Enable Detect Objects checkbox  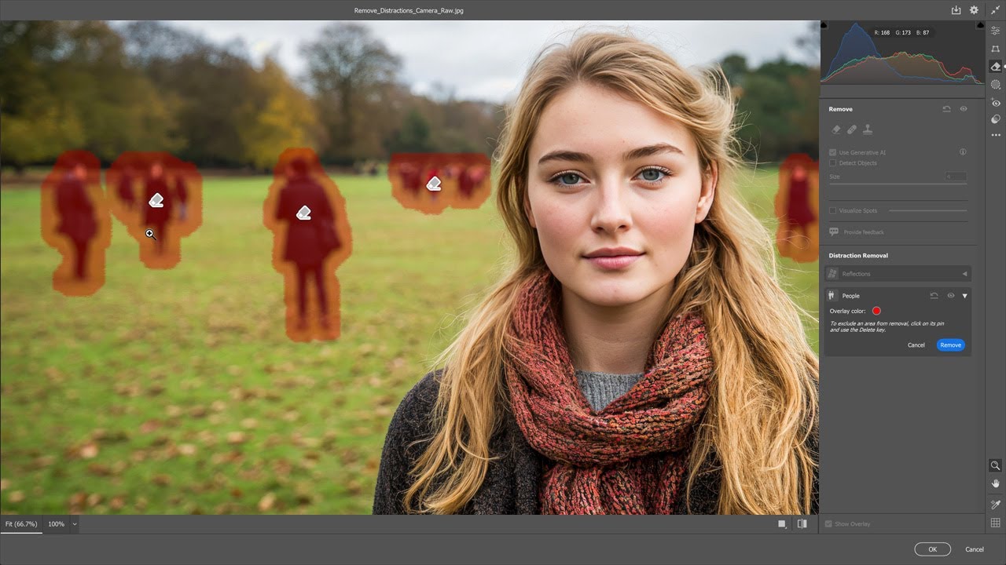833,163
